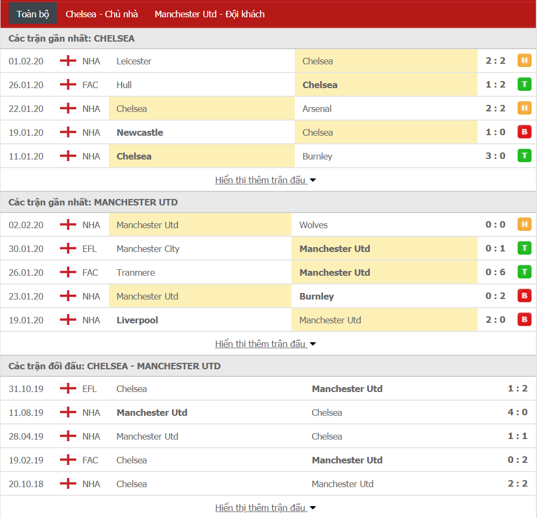Click England flag in 28.04.19 row
537x518 pixels.
[x=68, y=436]
